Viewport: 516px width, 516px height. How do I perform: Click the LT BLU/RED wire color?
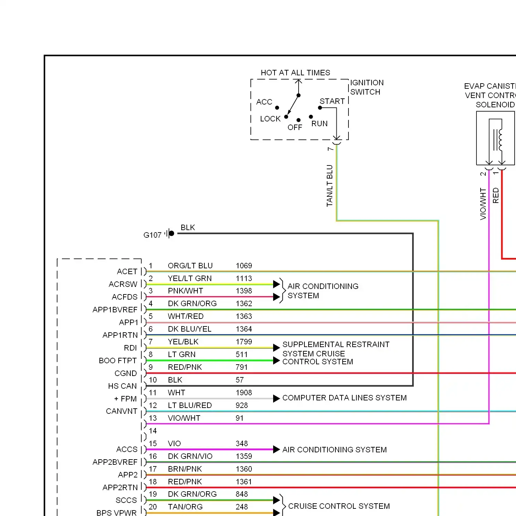coord(190,405)
